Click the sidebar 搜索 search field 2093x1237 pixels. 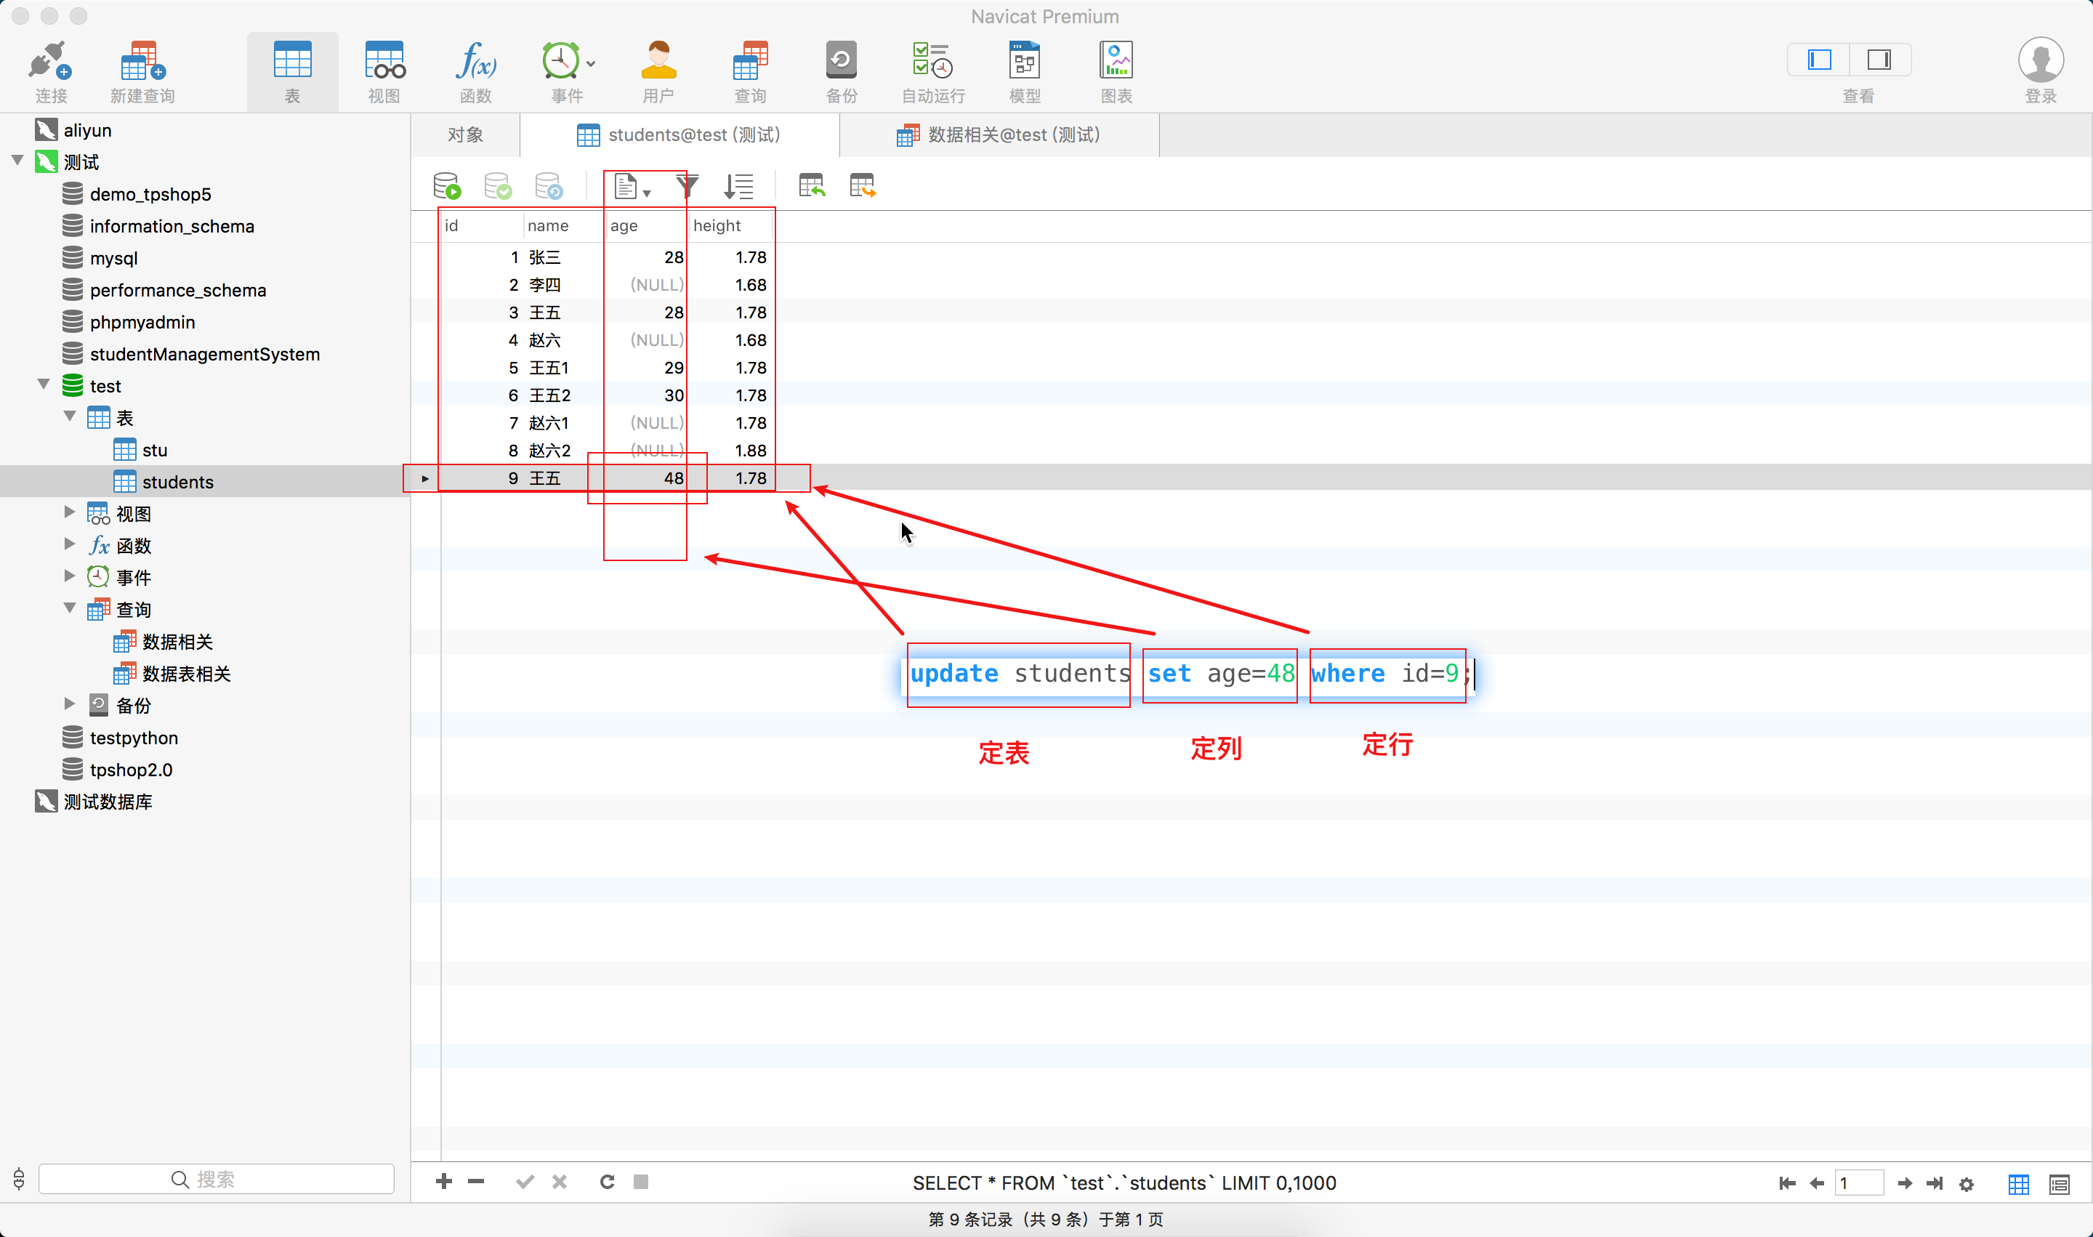point(216,1179)
